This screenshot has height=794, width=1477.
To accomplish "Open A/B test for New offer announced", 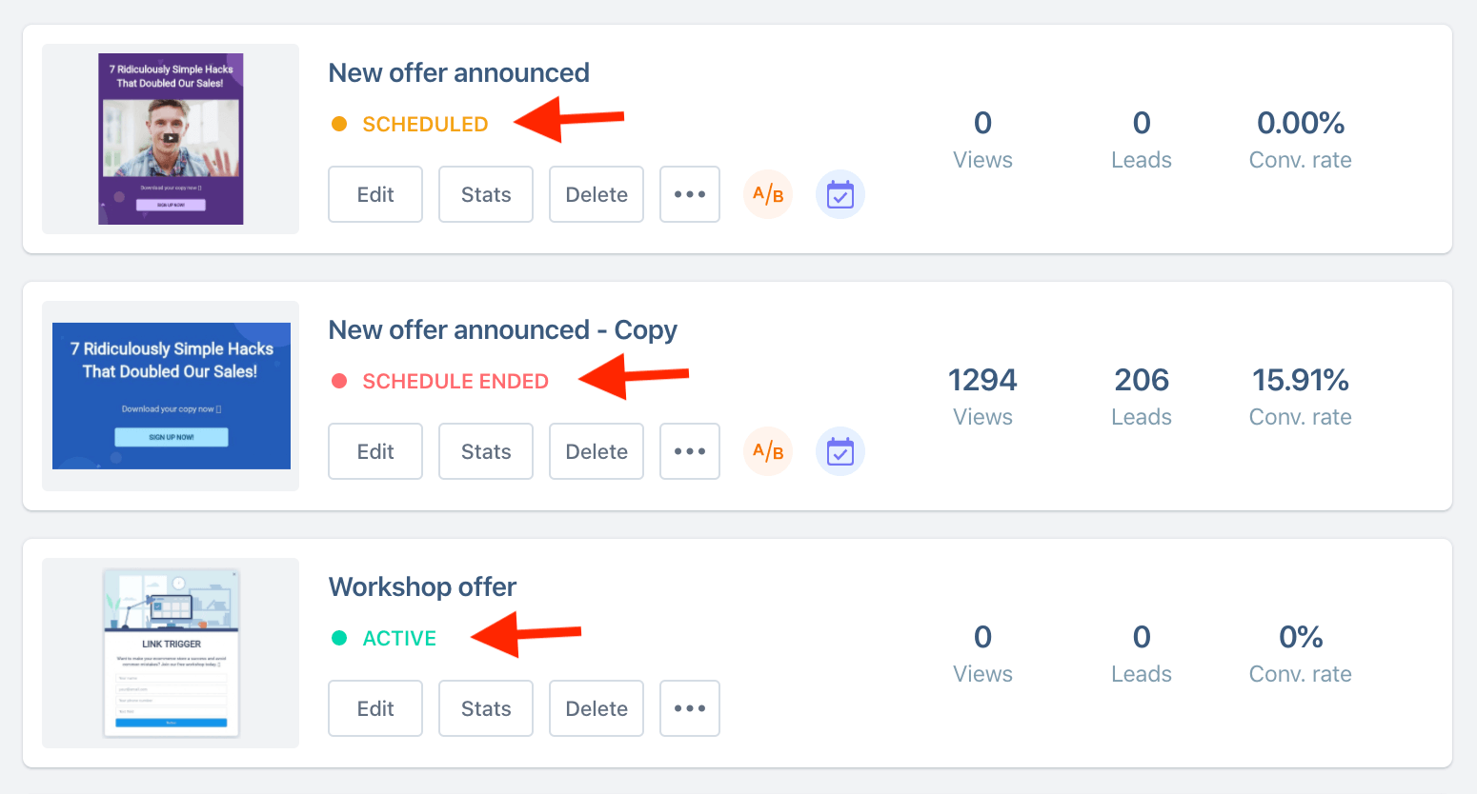I will point(768,194).
